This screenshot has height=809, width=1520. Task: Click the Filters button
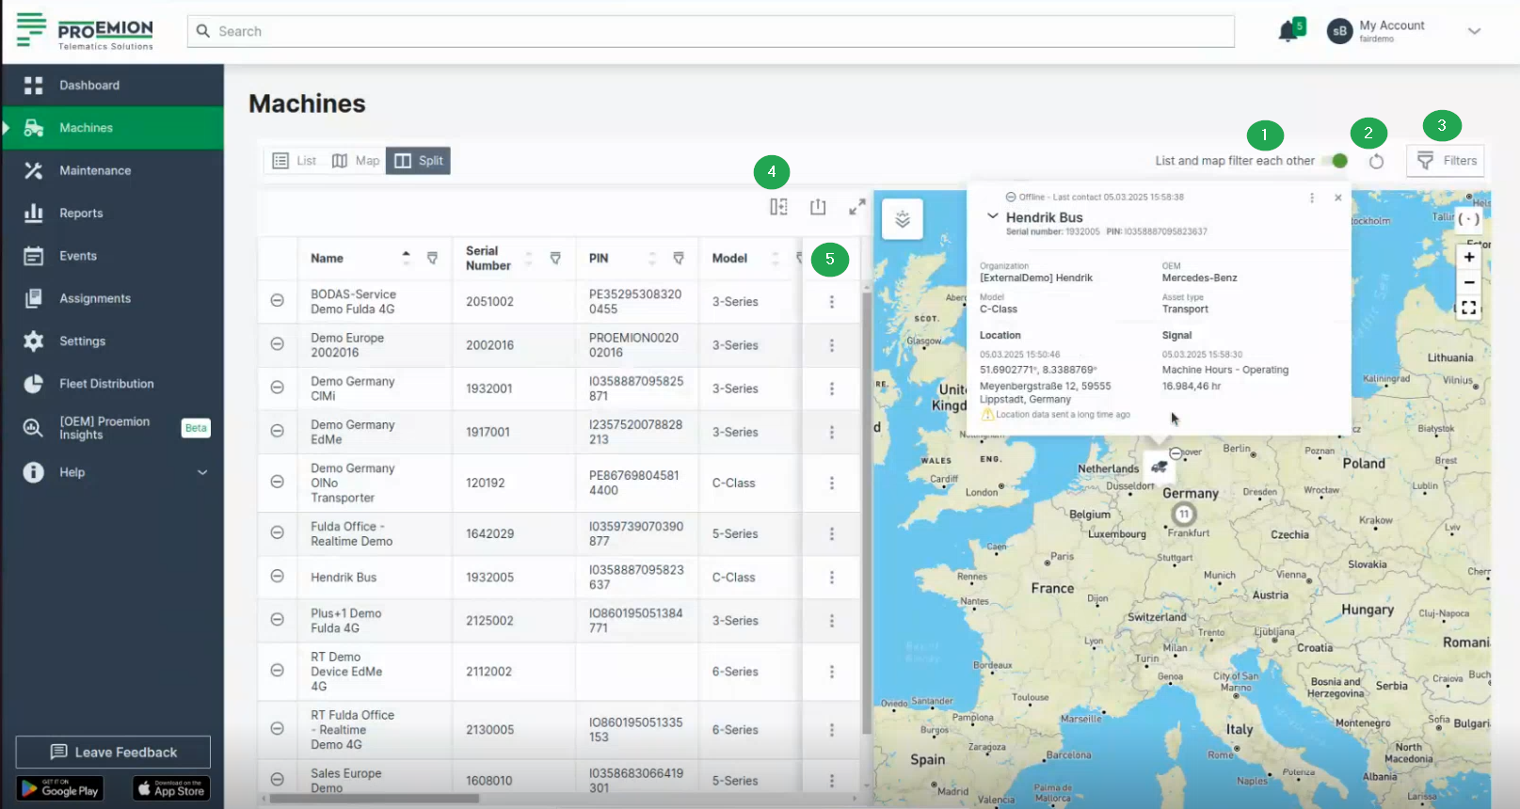1446,161
